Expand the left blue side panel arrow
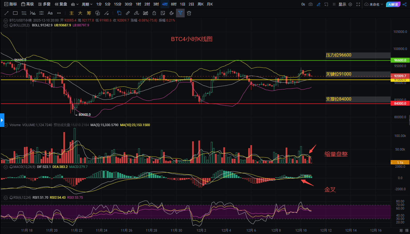 (x=2, y=120)
